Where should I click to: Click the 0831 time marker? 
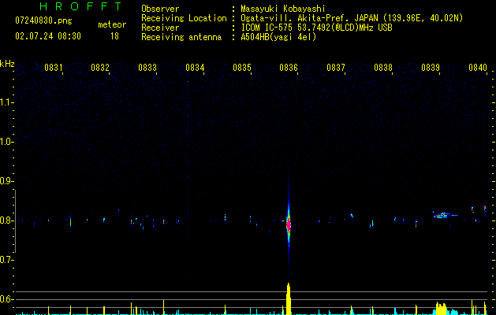[x=53, y=68]
